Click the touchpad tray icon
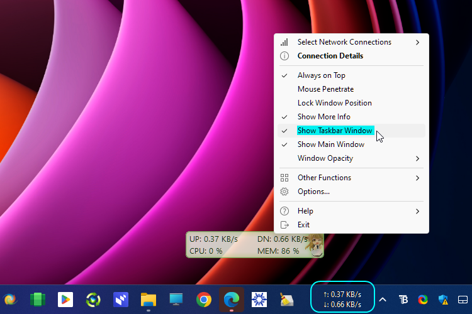 pos(463,300)
